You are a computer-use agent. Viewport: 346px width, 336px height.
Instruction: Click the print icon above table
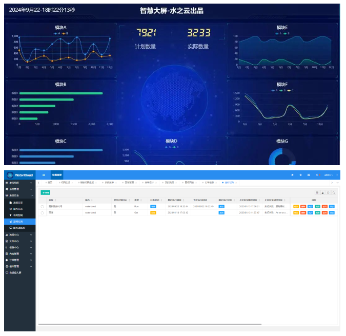click(x=328, y=192)
